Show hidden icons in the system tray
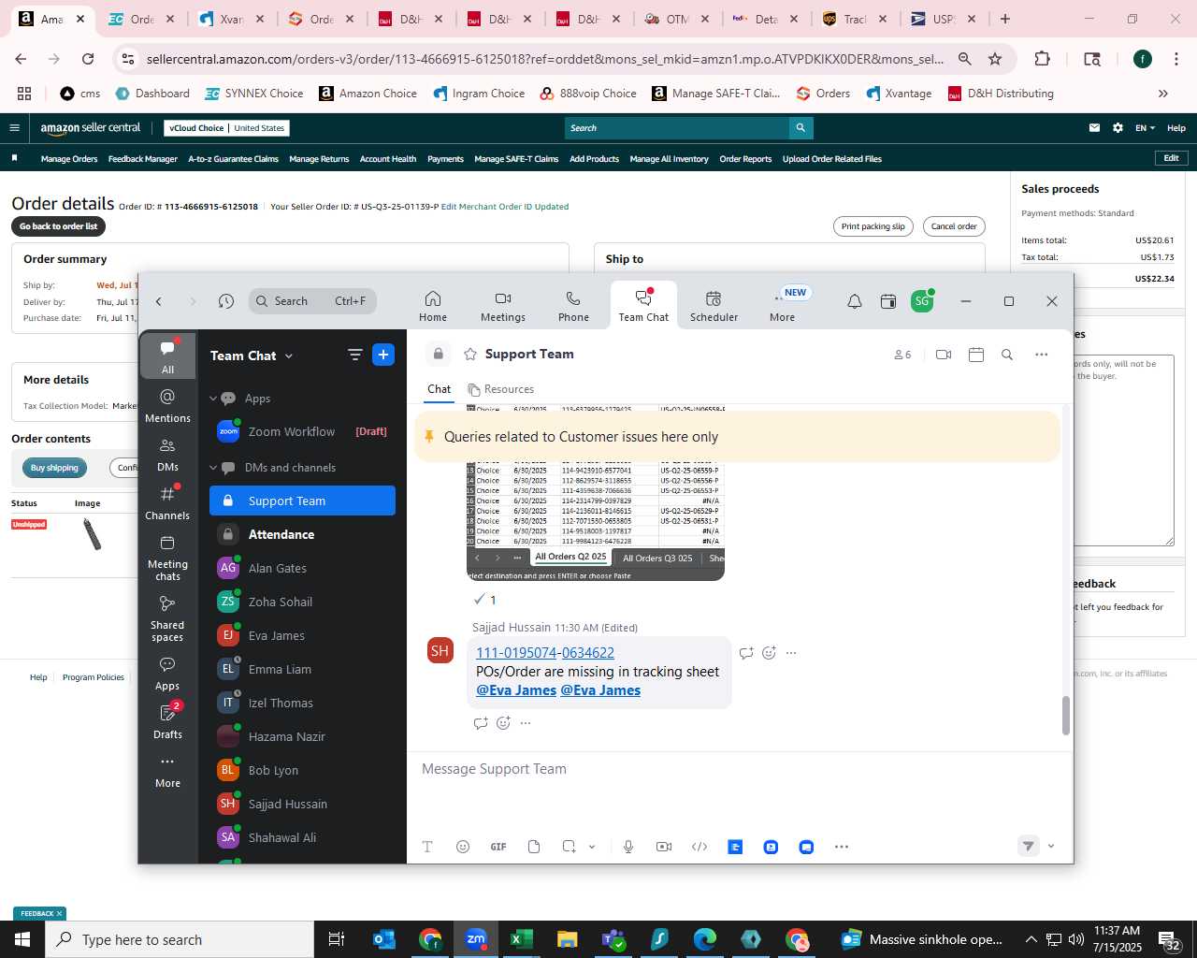 click(x=1031, y=939)
